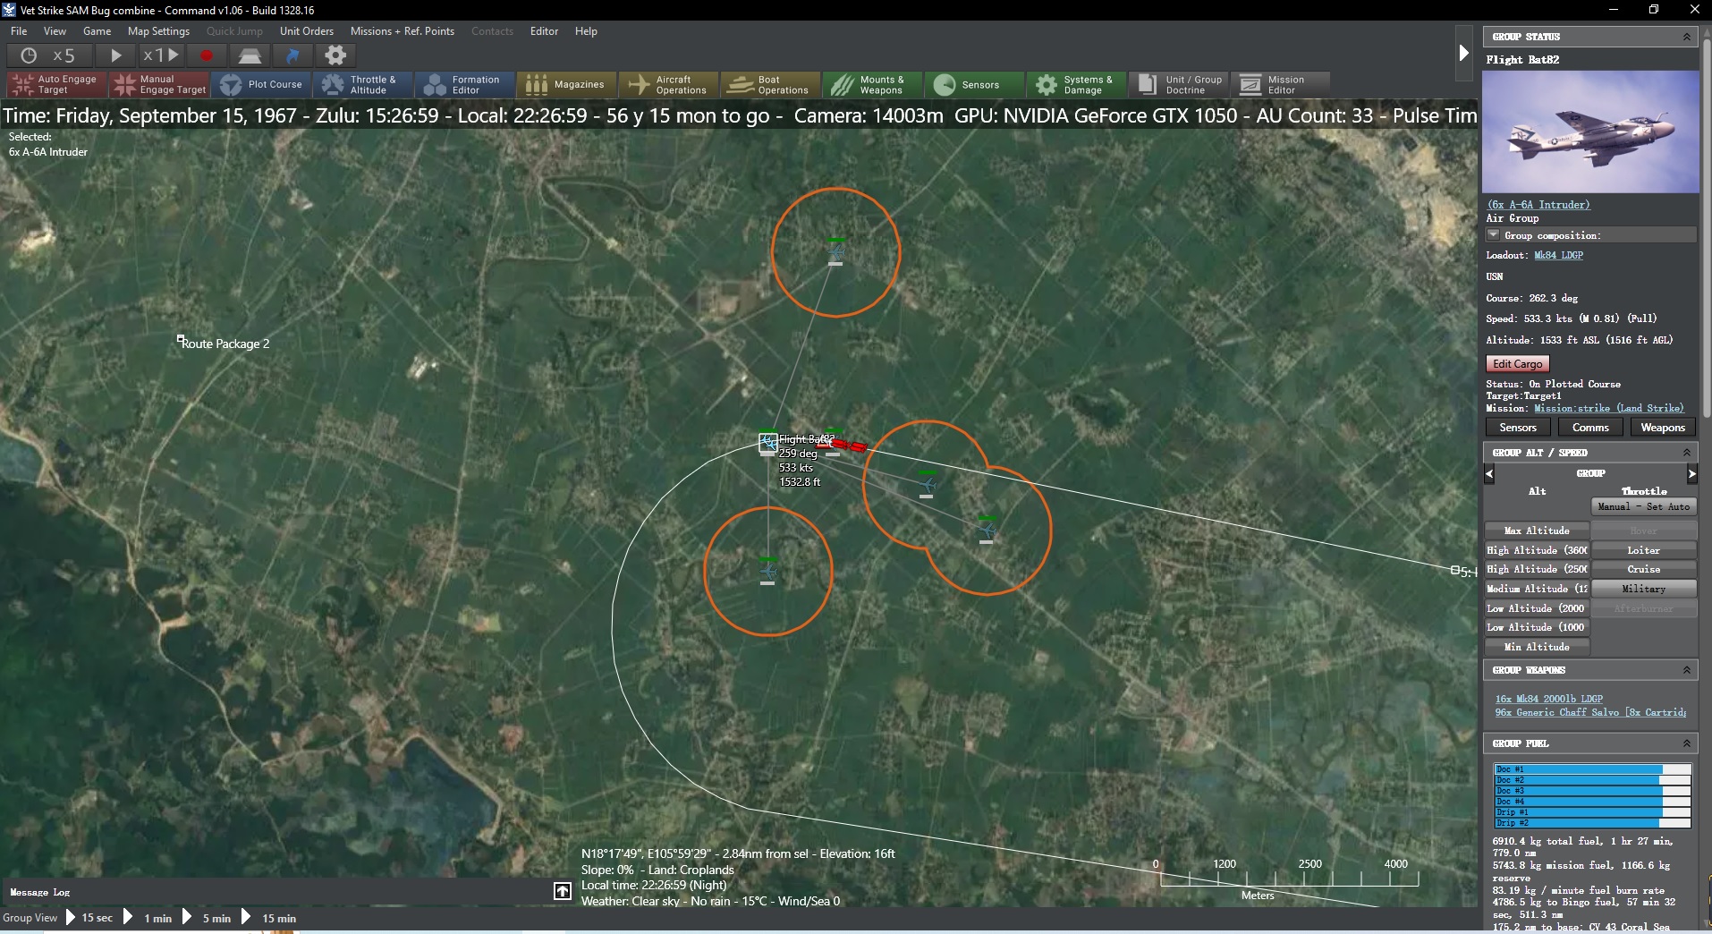This screenshot has height=934, width=1712.
Task: Click the x1 speed play button
Action: (162, 55)
